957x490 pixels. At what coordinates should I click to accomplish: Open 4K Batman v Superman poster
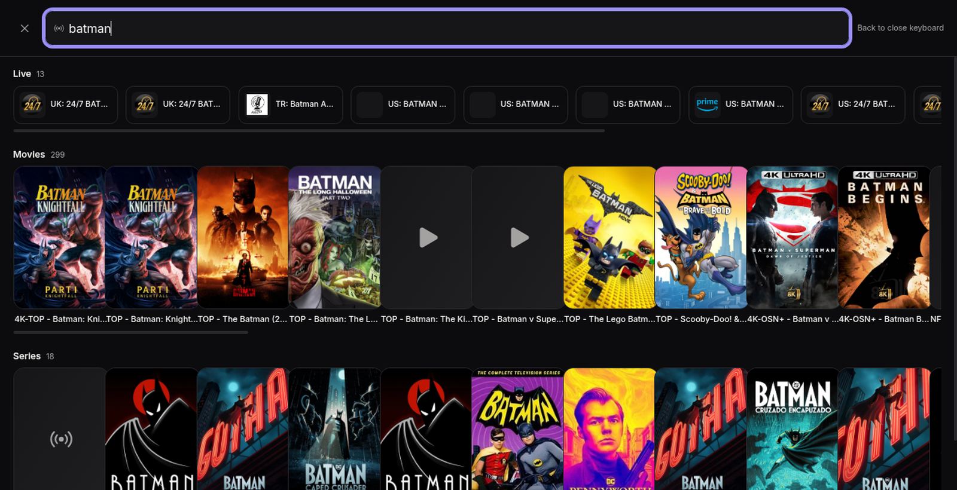(x=793, y=237)
